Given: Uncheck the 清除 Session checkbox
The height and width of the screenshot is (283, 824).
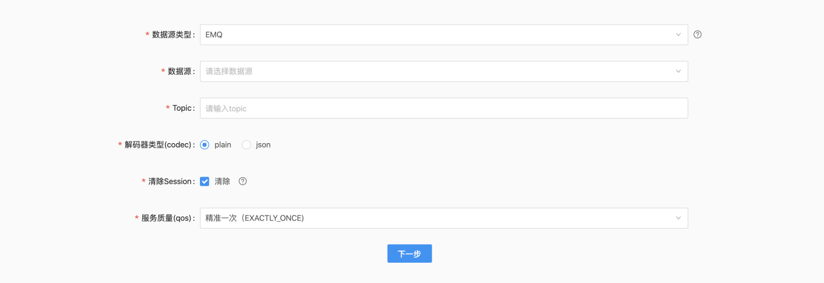Looking at the screenshot, I should click(205, 182).
